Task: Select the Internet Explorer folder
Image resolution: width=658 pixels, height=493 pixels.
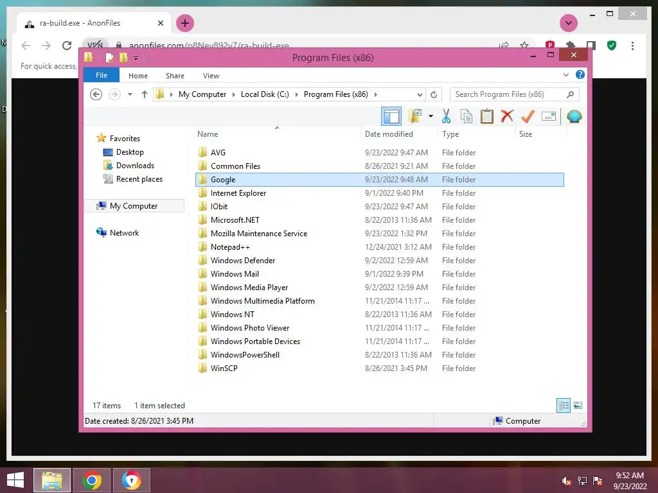Action: tap(238, 193)
